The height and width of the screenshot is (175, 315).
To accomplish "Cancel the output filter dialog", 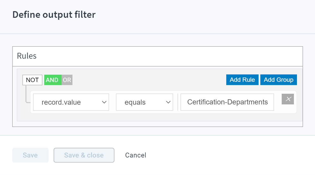I will (x=136, y=155).
